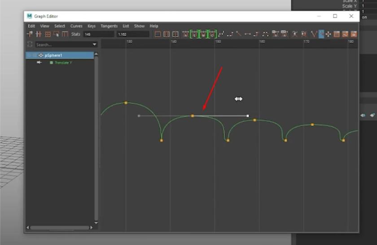The width and height of the screenshot is (377, 245).
Task: Open the Select menu
Action: tap(60, 26)
